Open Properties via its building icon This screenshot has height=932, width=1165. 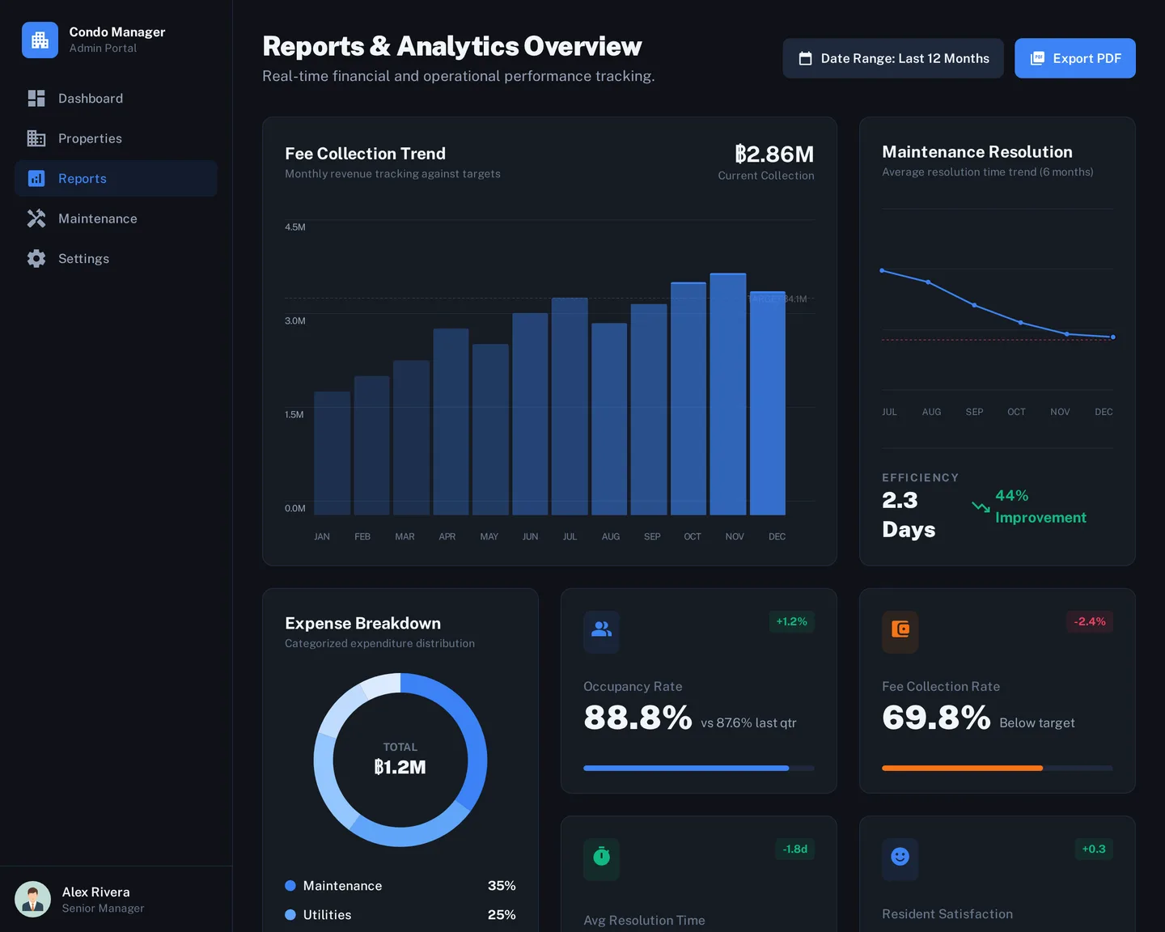click(x=36, y=138)
